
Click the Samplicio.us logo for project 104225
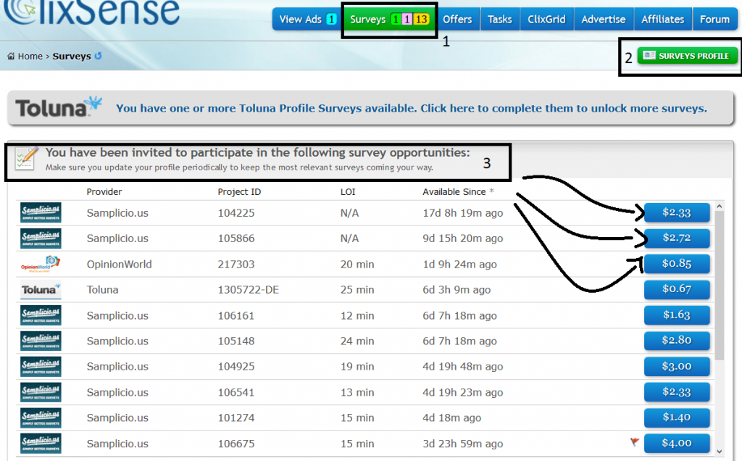coord(41,212)
